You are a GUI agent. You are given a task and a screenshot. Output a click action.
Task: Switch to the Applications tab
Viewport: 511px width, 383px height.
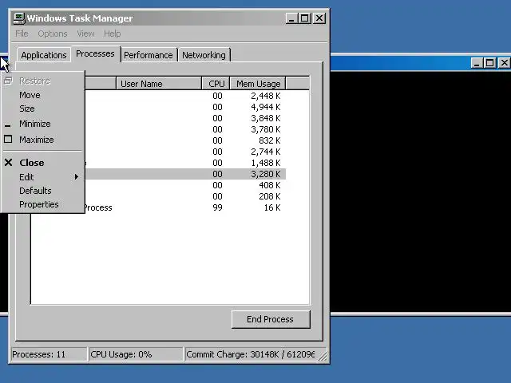coord(44,55)
